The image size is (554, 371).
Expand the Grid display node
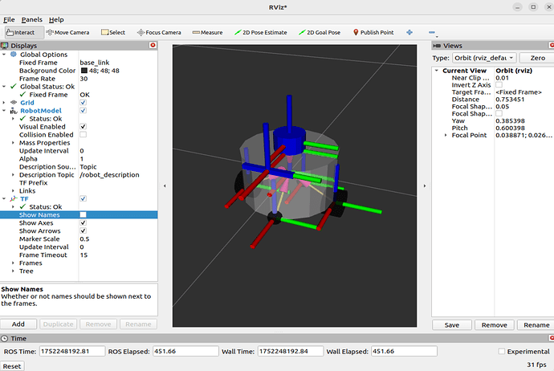pos(4,103)
